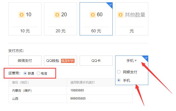Image resolution: width=176 pixels, height=111 pixels.
Task: Click the 20 元 price text
Action: pos(61,31)
